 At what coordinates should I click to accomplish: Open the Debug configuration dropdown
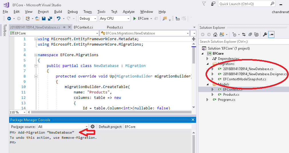[x=95, y=19]
